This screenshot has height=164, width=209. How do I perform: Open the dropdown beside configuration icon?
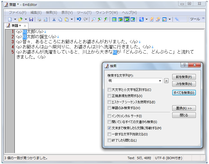pyautogui.click(x=146, y=20)
